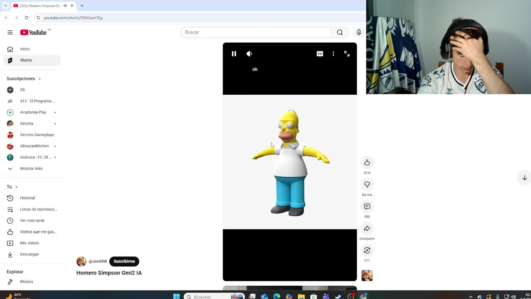This screenshot has height=299, width=531.
Task: Enter fullscreen on the Short
Action: coord(347,54)
